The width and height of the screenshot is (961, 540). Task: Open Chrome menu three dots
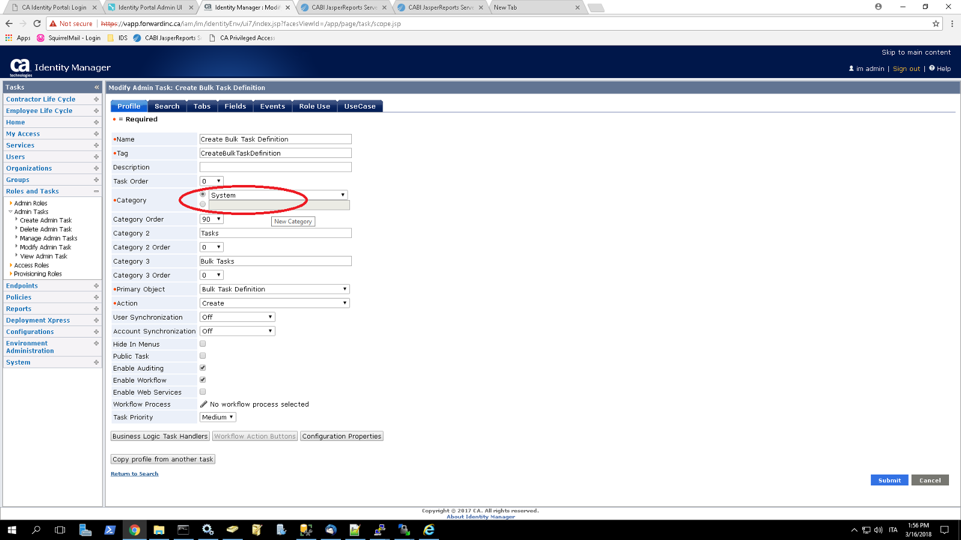pos(952,23)
